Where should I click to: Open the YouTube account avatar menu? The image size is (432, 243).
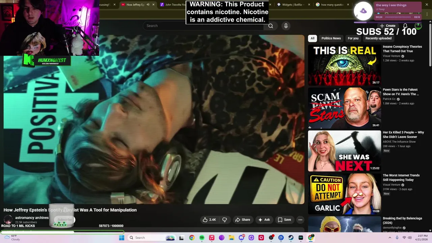pyautogui.click(x=418, y=26)
